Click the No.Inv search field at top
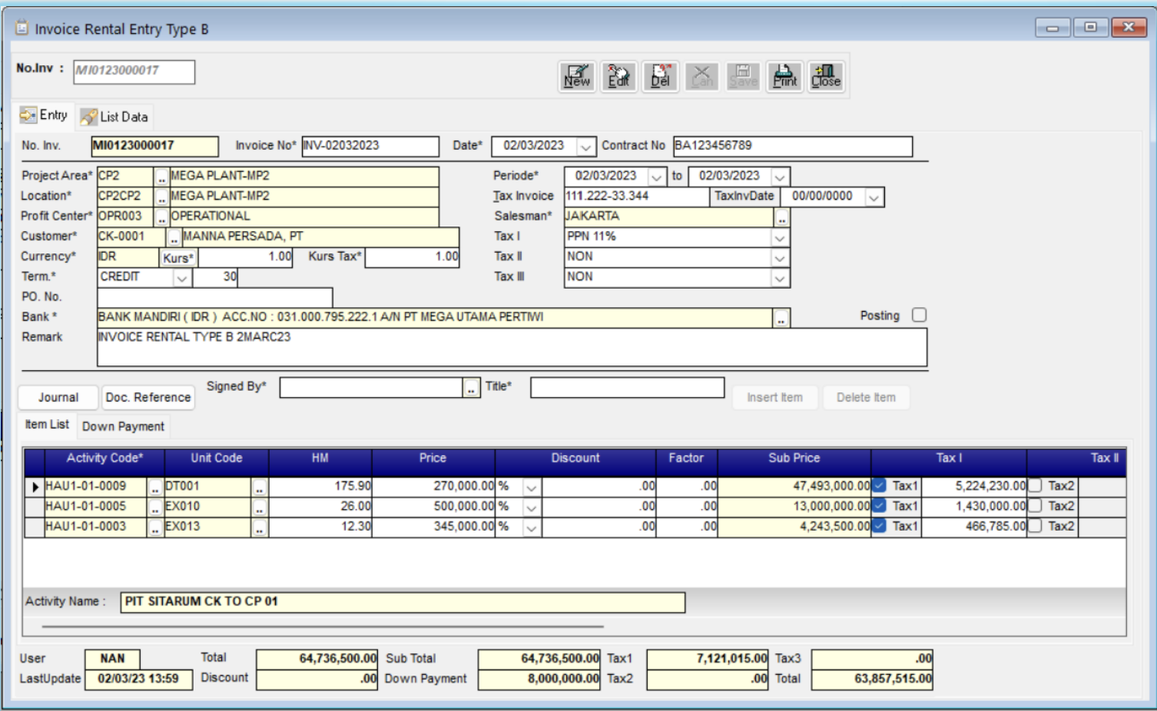Screen dimensions: 1157x711 (x=134, y=71)
